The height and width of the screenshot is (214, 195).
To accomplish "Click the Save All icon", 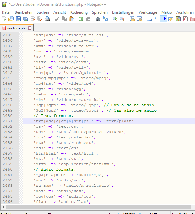I will [25, 19].
